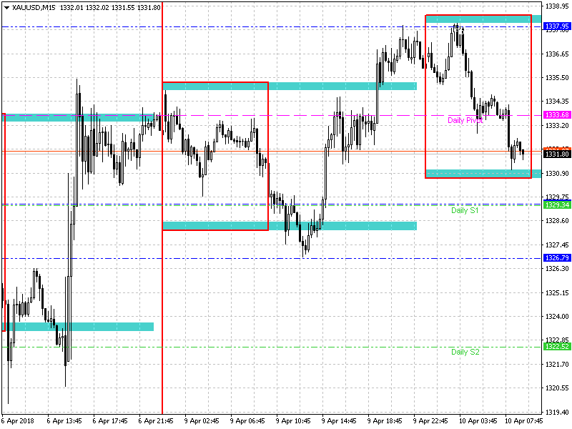Viewport: 572px width, 429px height.
Task: Click the XAUUSD,M15 chart title text
Action: tap(33, 8)
